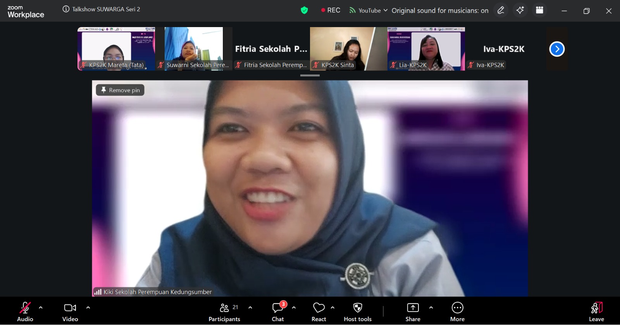Remove pin from the pinned video

120,90
